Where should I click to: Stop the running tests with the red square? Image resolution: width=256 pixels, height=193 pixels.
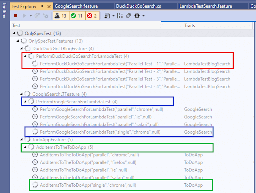(16, 16)
